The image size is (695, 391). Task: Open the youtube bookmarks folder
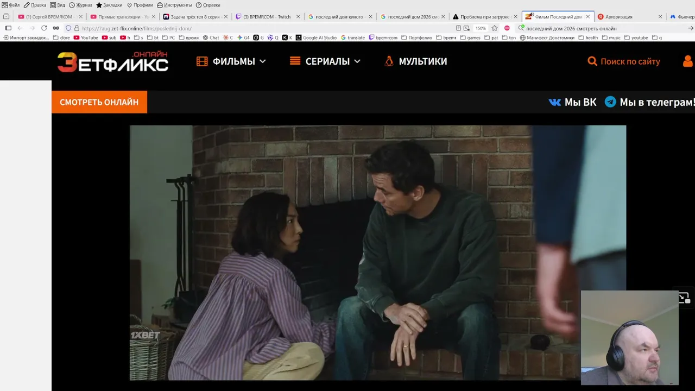(x=636, y=38)
